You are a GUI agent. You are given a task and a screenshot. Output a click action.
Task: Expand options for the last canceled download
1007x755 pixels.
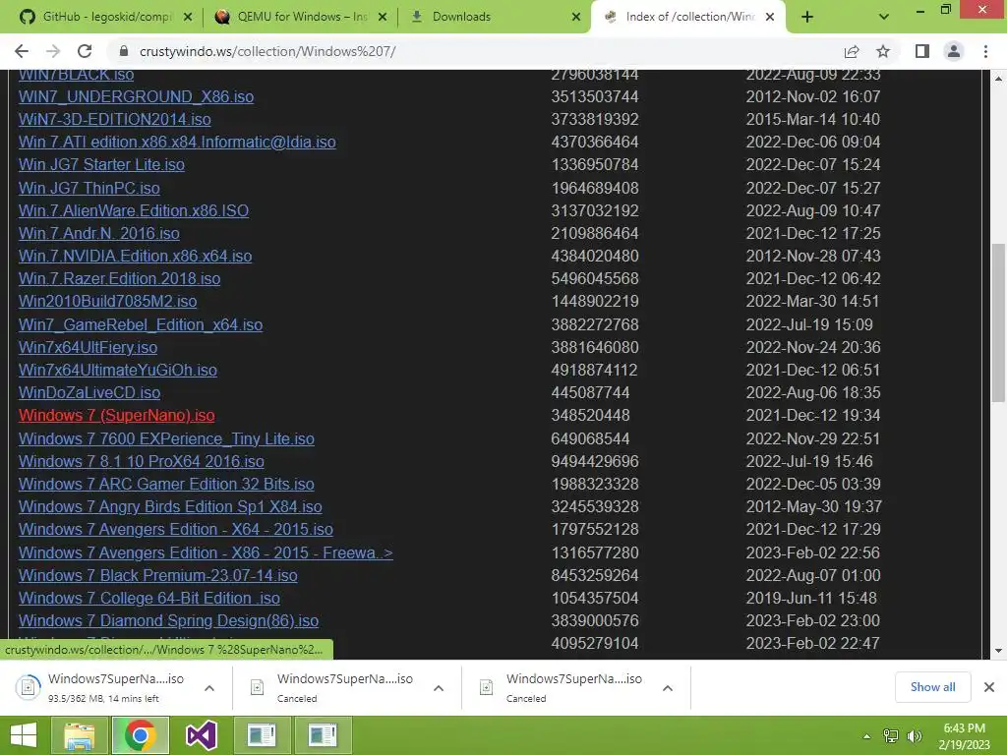(x=668, y=688)
